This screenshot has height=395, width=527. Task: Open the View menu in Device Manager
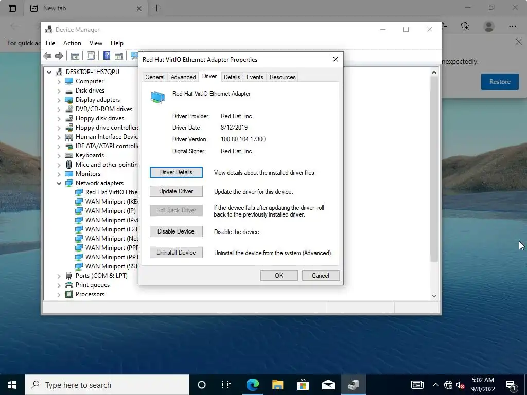click(96, 43)
